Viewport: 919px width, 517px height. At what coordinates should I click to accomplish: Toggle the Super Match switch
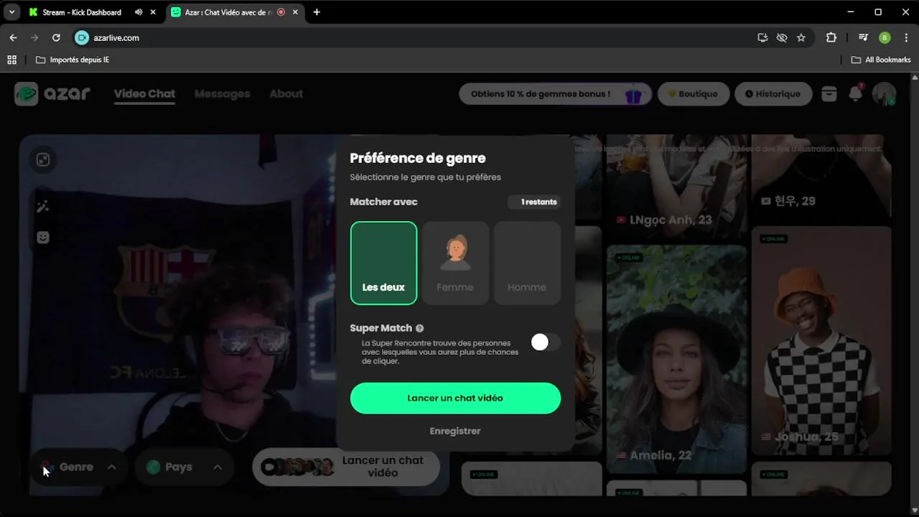pyautogui.click(x=546, y=343)
